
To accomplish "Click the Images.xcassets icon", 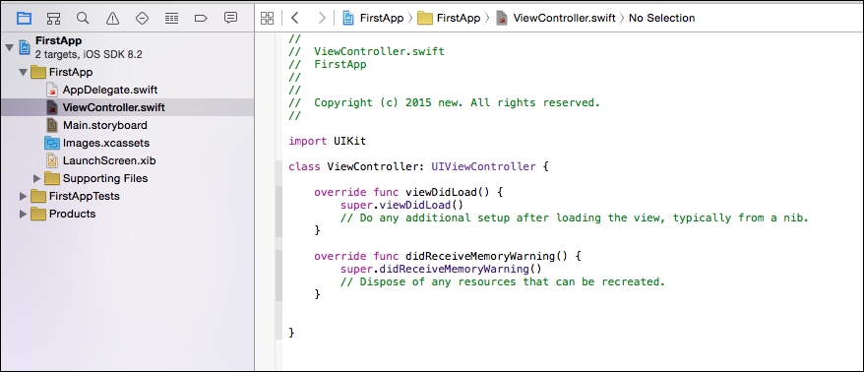I will point(52,144).
